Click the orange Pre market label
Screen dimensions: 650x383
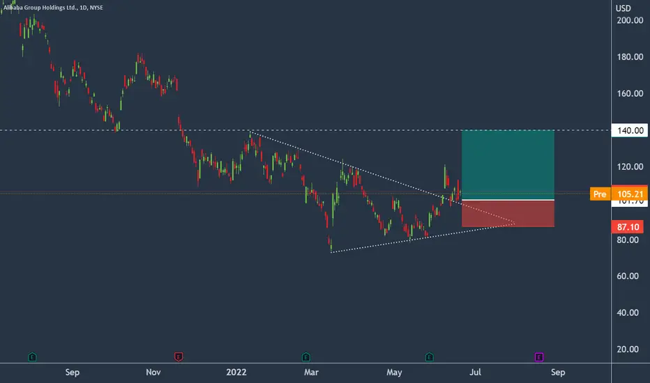[x=600, y=194]
